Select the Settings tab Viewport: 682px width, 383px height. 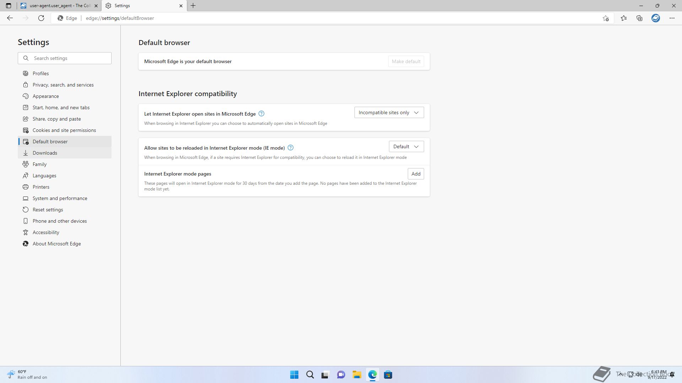point(144,6)
